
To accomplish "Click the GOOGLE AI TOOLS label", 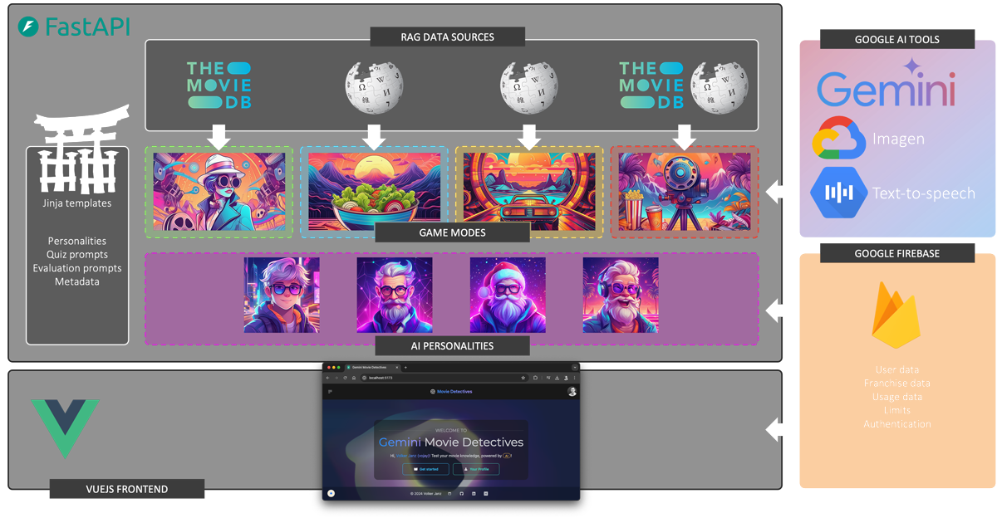I will [897, 39].
